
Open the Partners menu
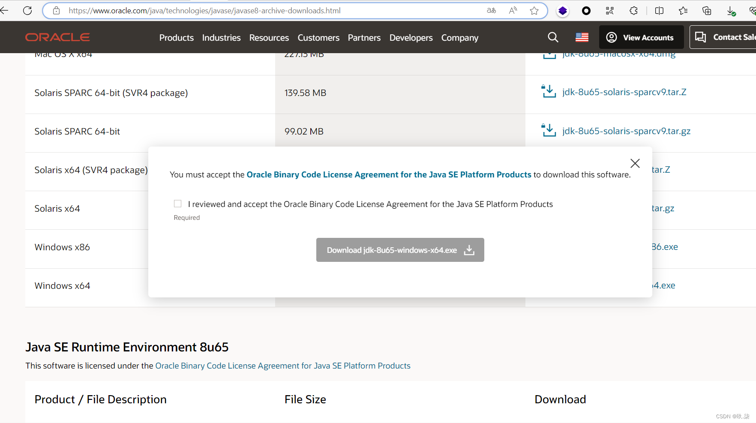click(x=364, y=38)
